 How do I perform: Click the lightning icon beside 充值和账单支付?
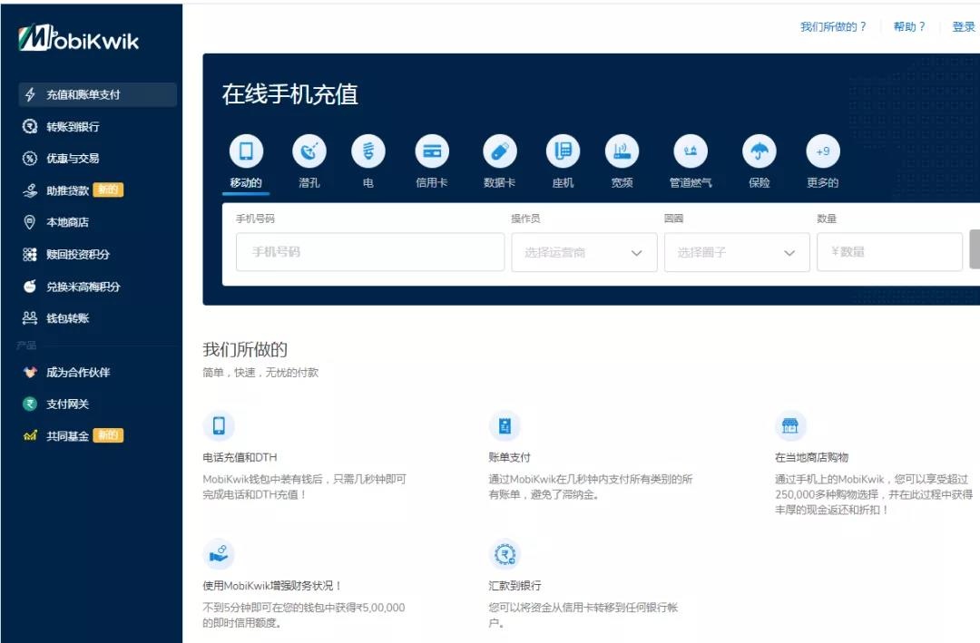(30, 94)
